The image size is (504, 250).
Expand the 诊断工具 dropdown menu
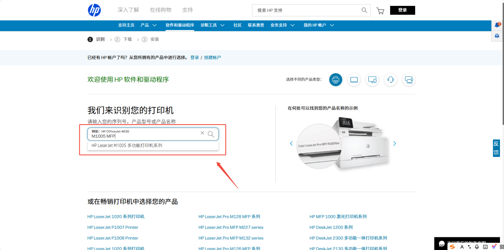[213, 25]
